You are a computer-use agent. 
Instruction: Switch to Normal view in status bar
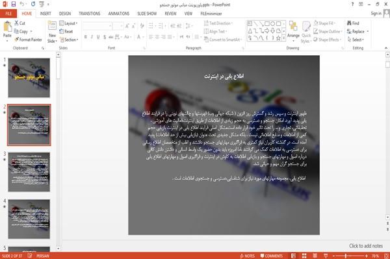(294, 256)
